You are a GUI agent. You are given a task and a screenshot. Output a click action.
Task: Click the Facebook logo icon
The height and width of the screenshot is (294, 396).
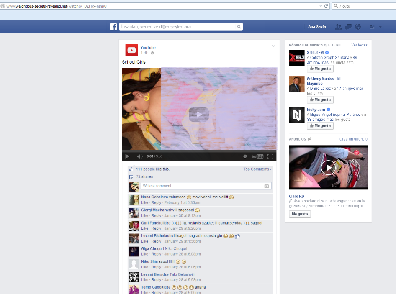113,27
